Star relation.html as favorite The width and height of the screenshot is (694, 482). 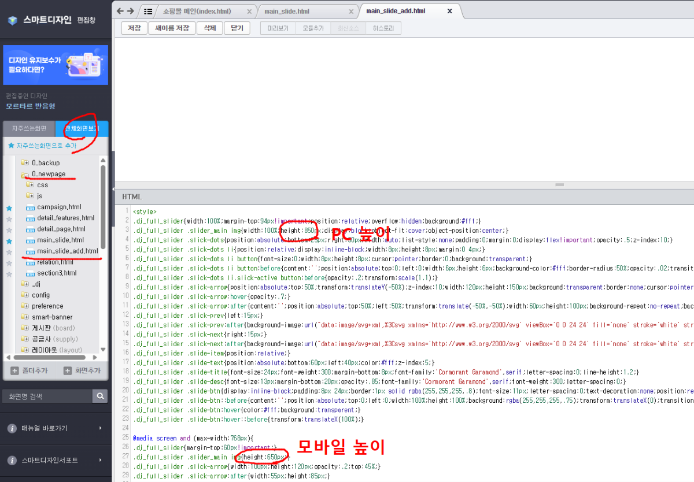coord(9,262)
